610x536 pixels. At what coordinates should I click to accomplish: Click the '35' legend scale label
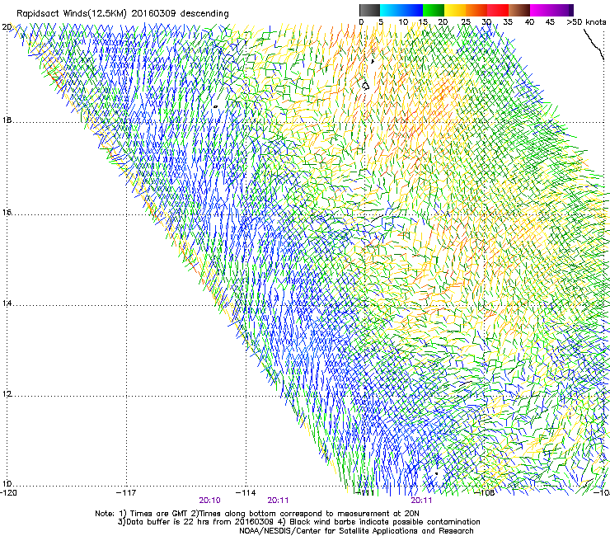click(x=508, y=22)
